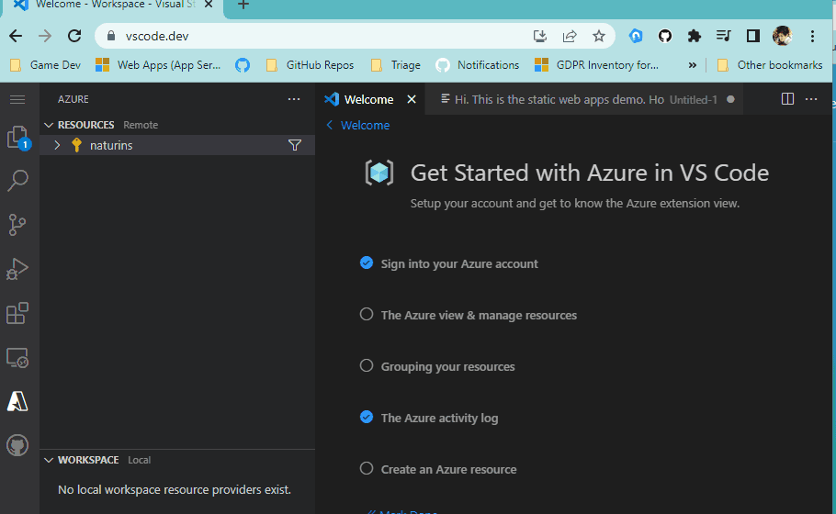Viewport: 836px width, 514px height.
Task: Click the Get Started with Azure heading
Action: (590, 173)
